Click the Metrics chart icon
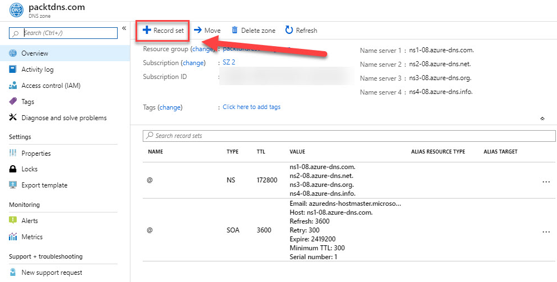The height and width of the screenshot is (282, 557). pos(13,236)
